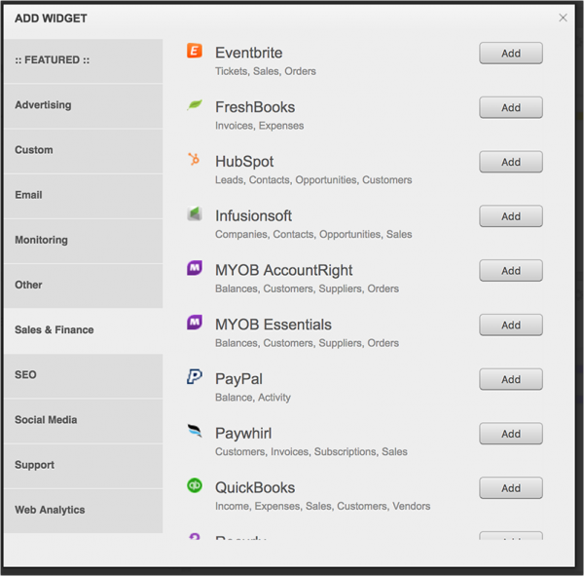Add the QuickBooks widget
The height and width of the screenshot is (576, 584).
pyautogui.click(x=511, y=488)
